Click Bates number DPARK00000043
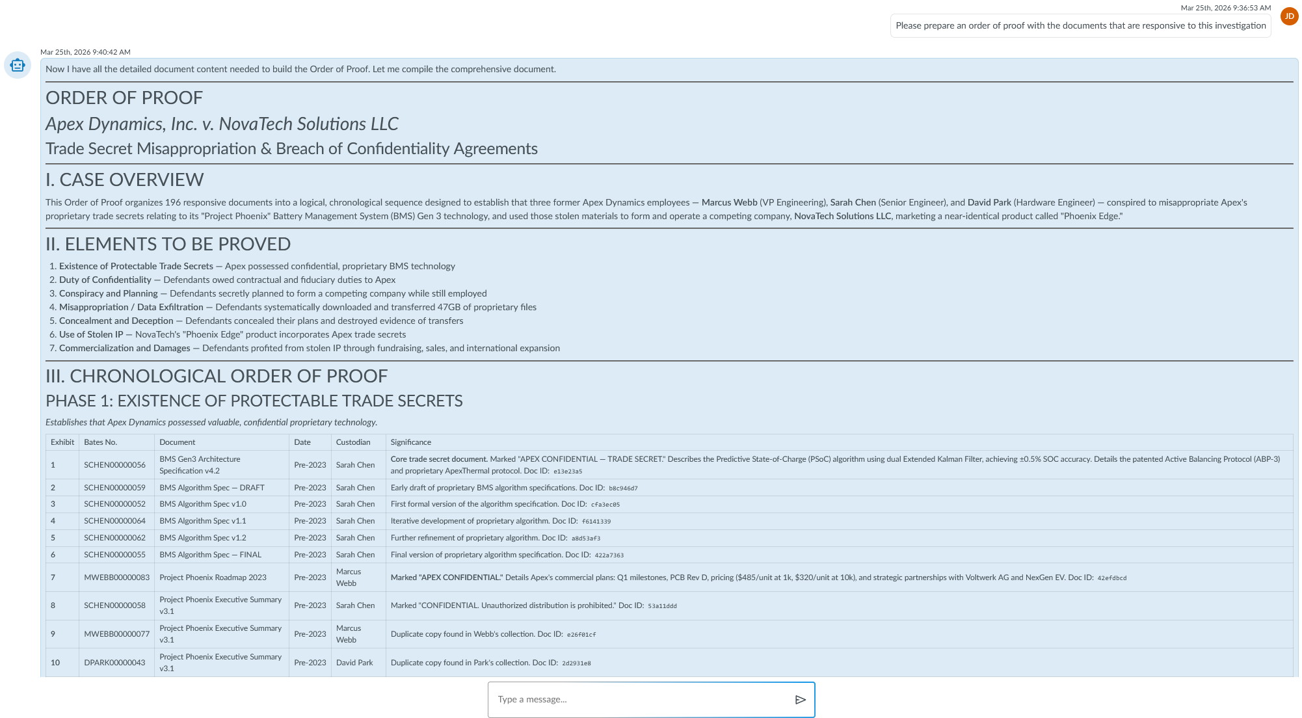Image resolution: width=1302 pixels, height=718 pixels. [114, 663]
